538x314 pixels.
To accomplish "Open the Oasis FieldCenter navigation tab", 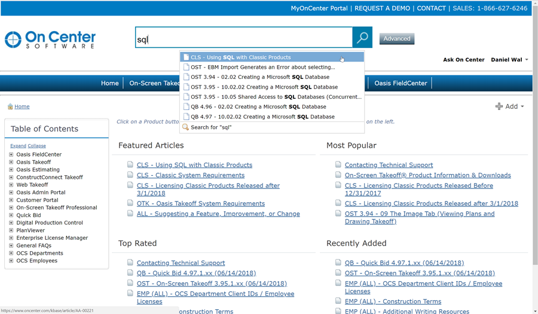I will tap(401, 83).
